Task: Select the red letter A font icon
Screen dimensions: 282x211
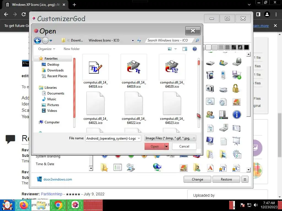Action: (x=210, y=168)
